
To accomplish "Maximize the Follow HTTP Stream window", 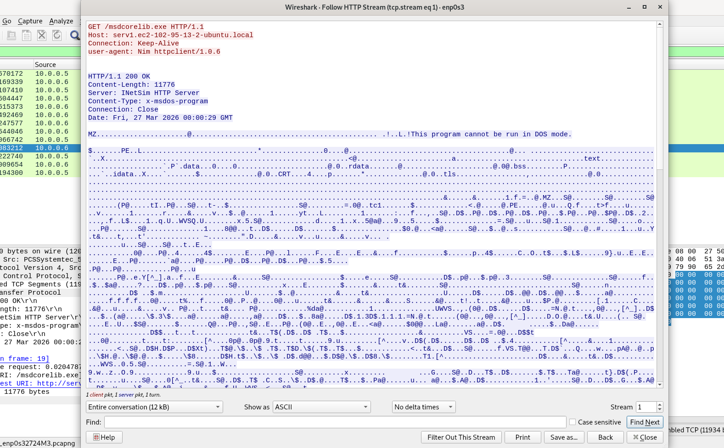I will point(645,7).
